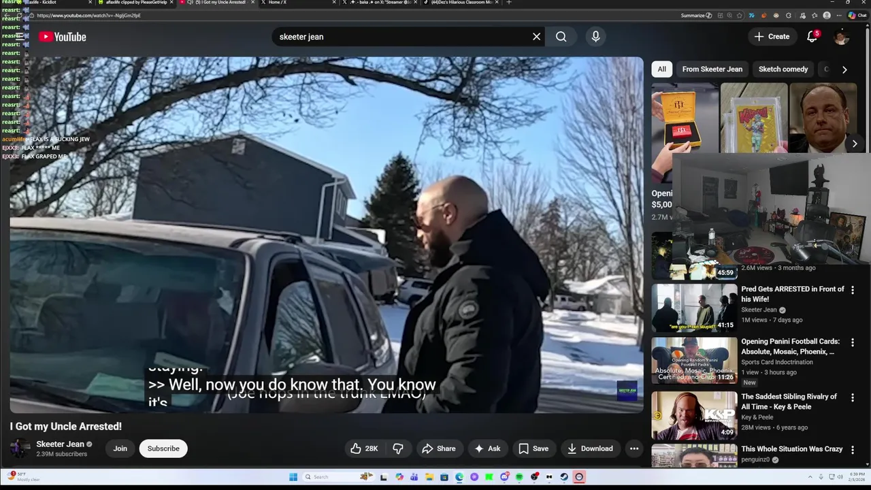Open Skeeter Jean channel avatar
This screenshot has width=871, height=490.
pos(20,448)
